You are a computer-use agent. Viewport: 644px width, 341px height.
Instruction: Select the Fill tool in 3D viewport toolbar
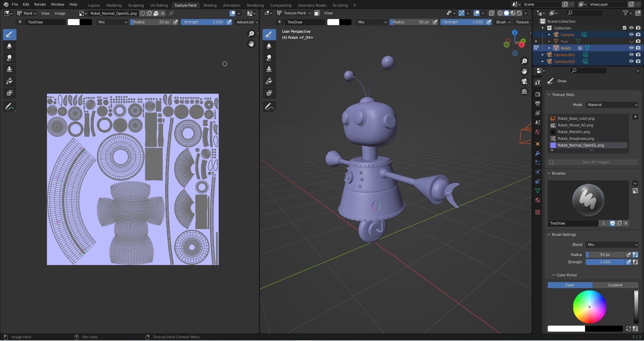(x=269, y=81)
